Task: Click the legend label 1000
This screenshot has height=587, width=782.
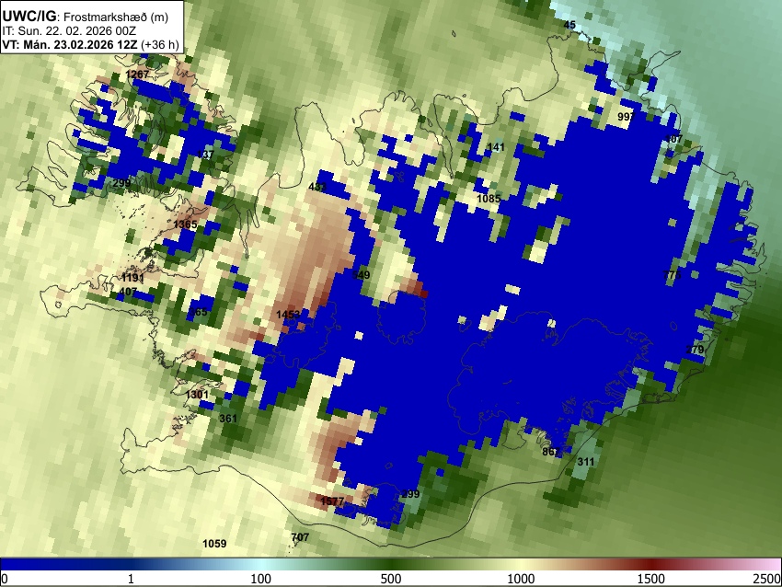Action: coord(521,579)
